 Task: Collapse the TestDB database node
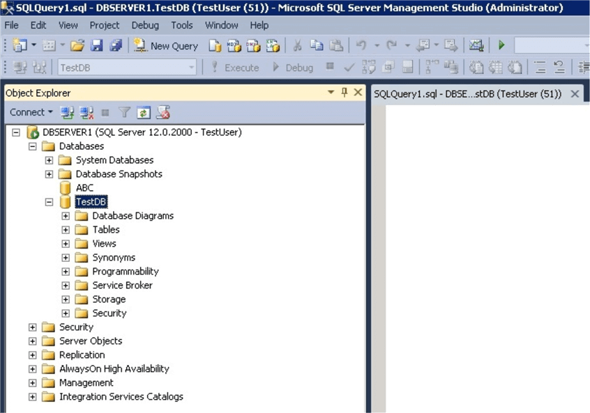(49, 202)
